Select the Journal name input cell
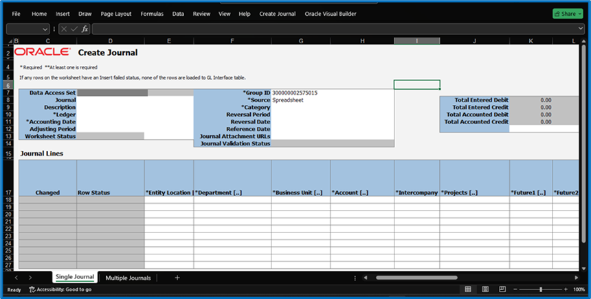The width and height of the screenshot is (591, 299). (135, 100)
